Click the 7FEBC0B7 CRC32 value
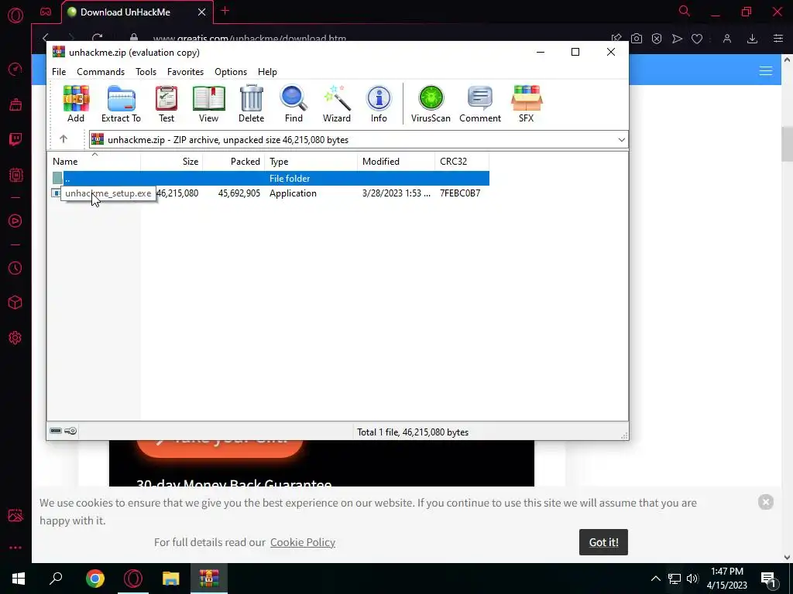The image size is (793, 594). (x=460, y=193)
